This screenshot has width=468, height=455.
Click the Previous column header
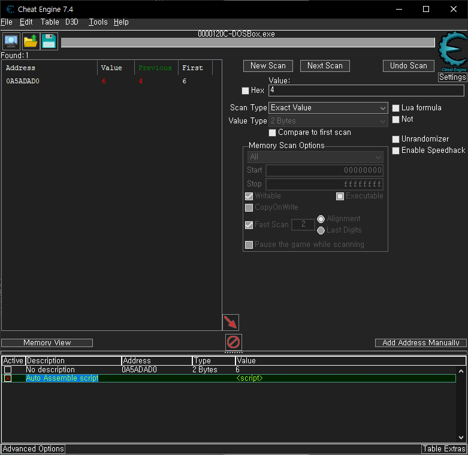click(x=156, y=68)
